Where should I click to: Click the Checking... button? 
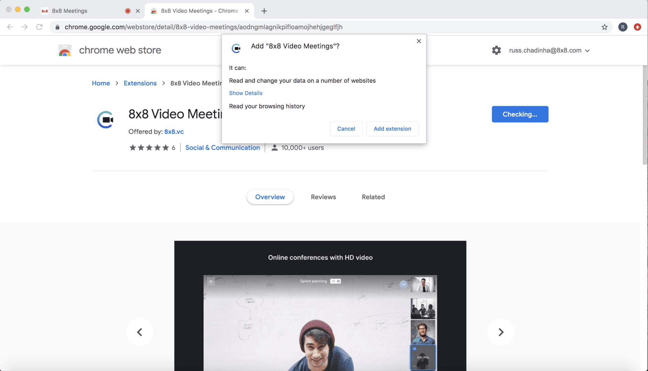point(520,114)
